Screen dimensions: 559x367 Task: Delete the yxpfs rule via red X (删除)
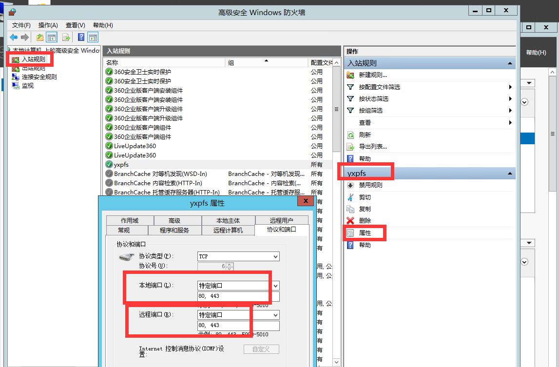pyautogui.click(x=365, y=221)
